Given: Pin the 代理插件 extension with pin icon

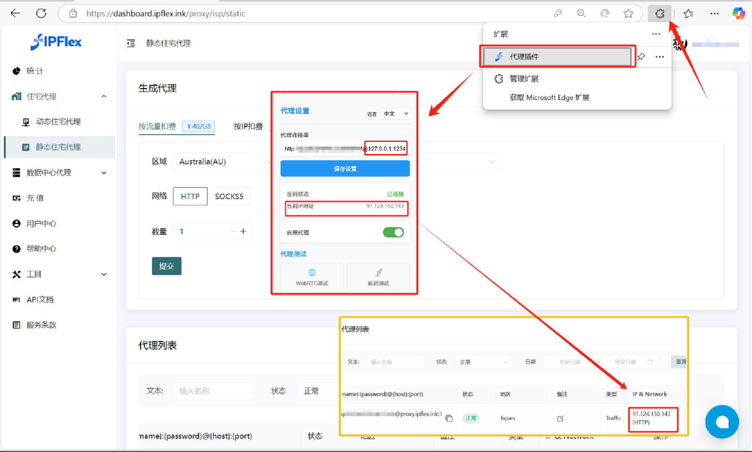Looking at the screenshot, I should (x=641, y=56).
